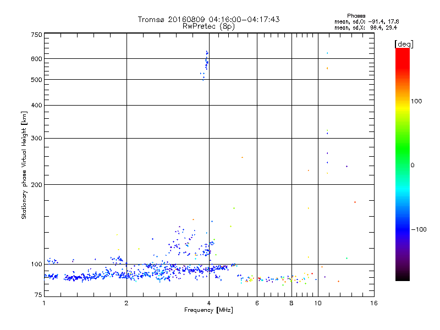Image resolution: width=440 pixels, height=330 pixels.
Task: Click the '8' x-axis tick label
Action: pyautogui.click(x=291, y=303)
